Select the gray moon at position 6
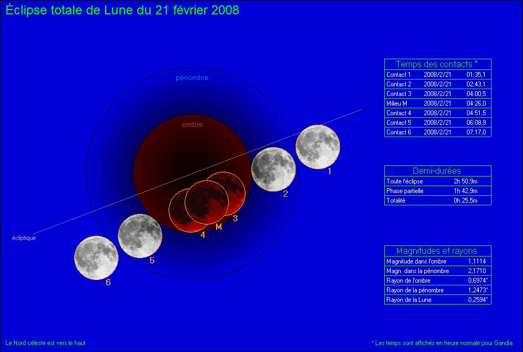Viewport: 523px width, 352px height. (97, 258)
